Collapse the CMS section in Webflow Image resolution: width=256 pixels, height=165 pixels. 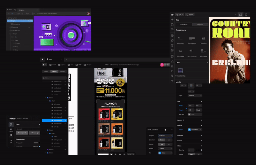(x=207, y=62)
